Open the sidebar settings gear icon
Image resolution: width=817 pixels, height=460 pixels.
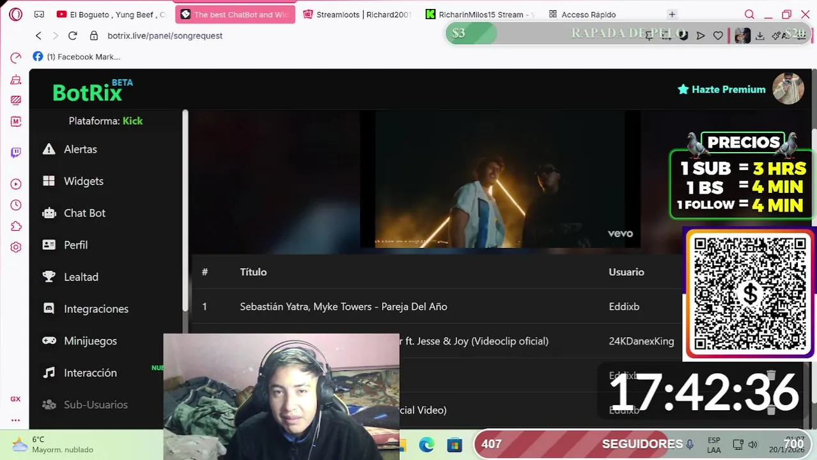[16, 247]
